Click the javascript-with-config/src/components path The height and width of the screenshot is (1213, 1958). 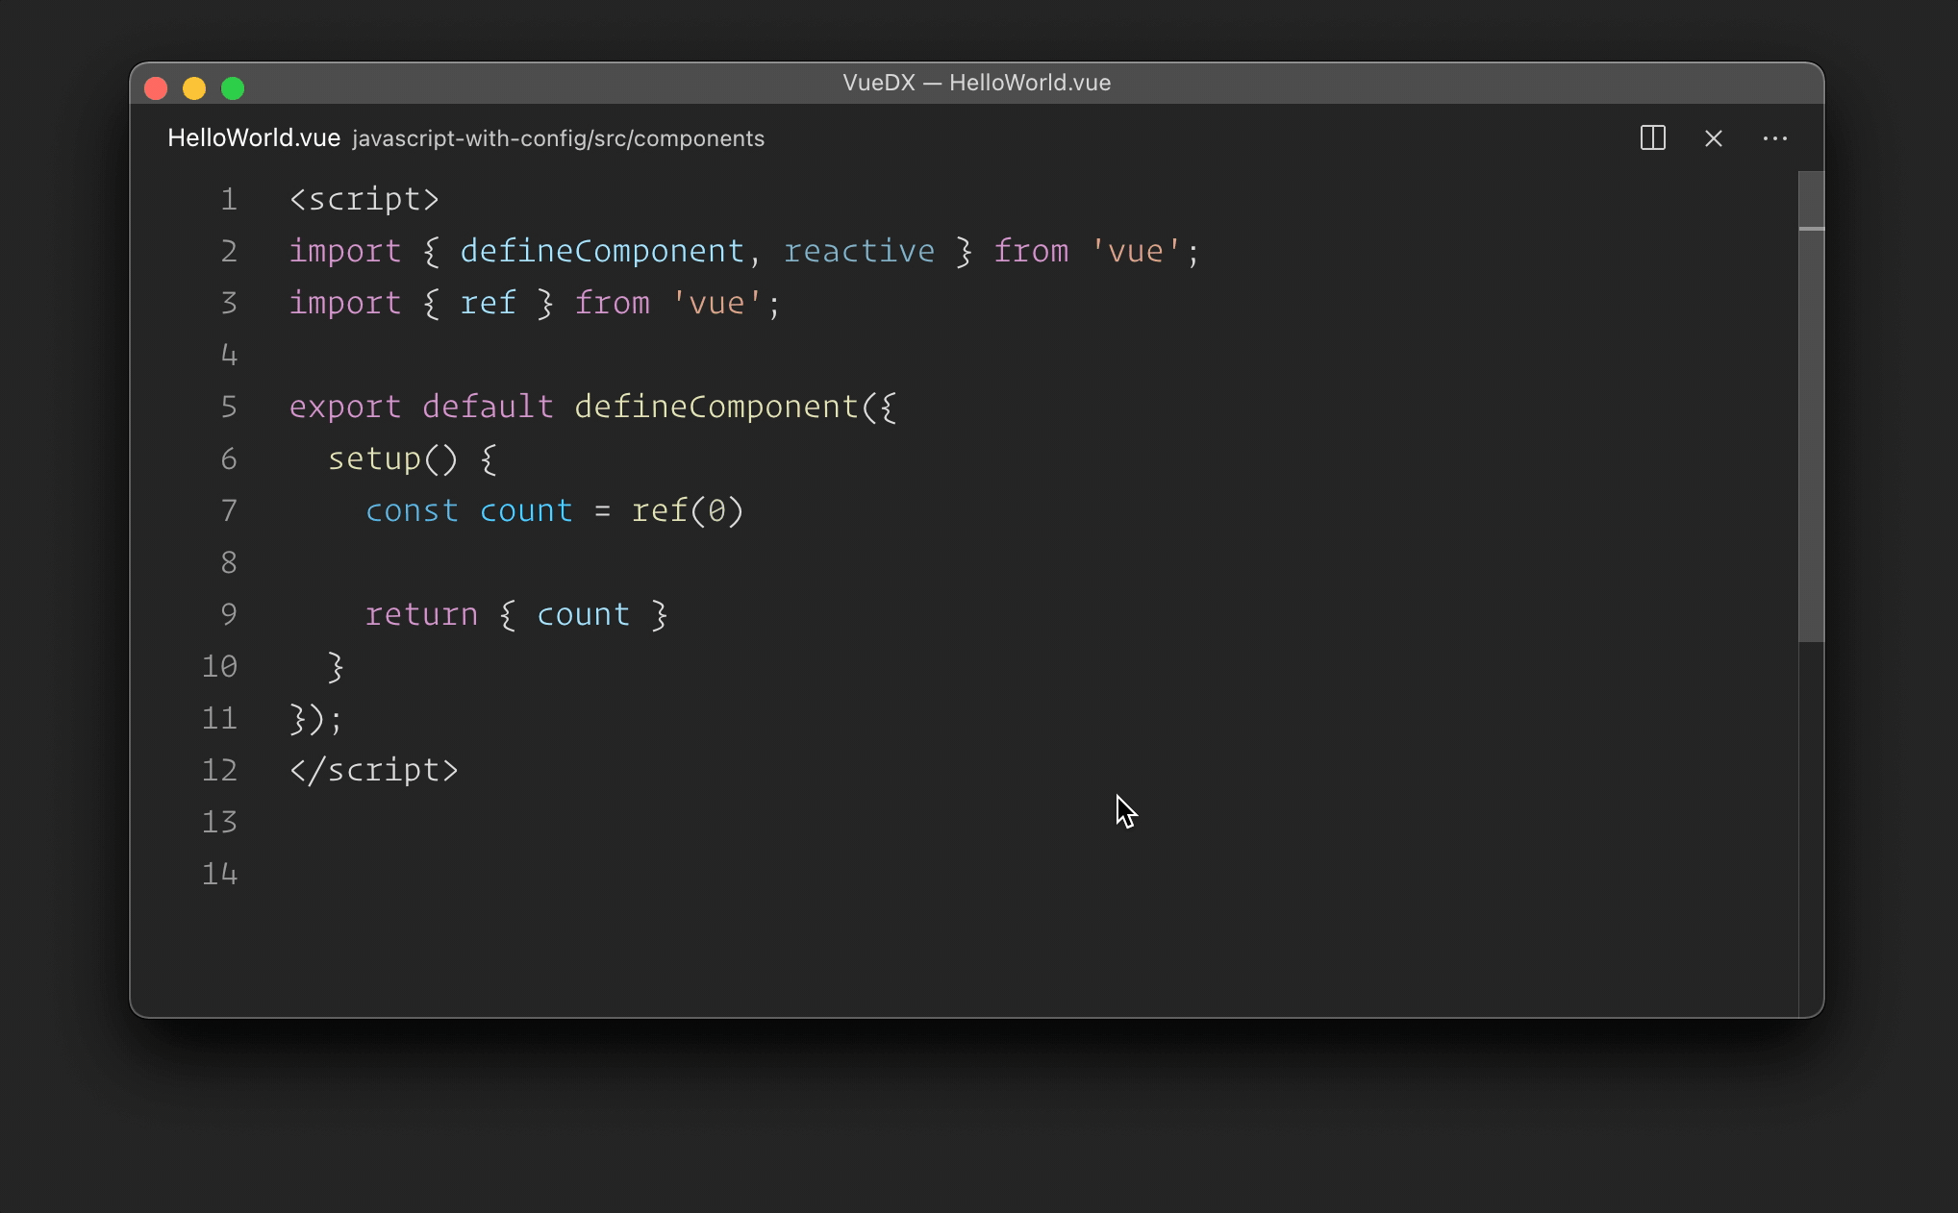(x=558, y=138)
